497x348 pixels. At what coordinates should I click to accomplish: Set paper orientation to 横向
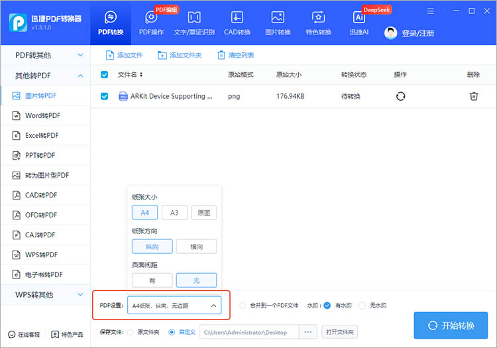tap(197, 247)
